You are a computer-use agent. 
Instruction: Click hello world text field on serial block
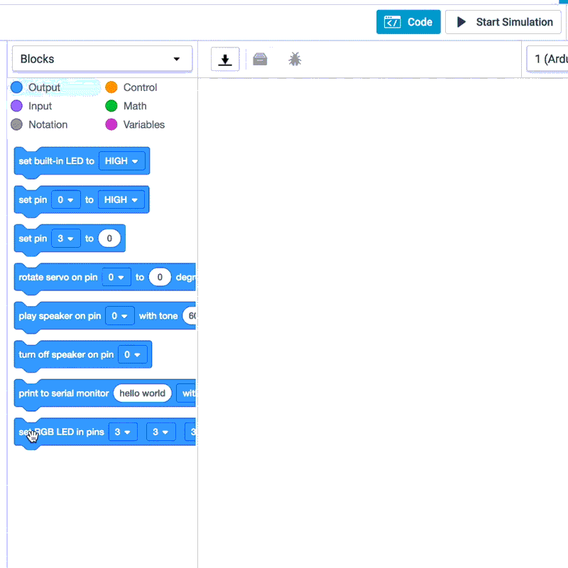click(143, 393)
